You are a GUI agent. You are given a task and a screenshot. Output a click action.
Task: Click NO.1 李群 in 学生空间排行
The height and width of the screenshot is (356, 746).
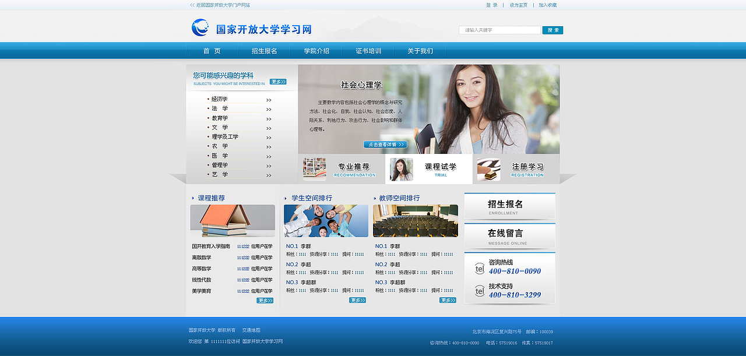(298, 246)
